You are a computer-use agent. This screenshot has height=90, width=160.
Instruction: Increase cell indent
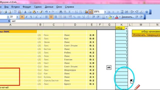[98, 17]
